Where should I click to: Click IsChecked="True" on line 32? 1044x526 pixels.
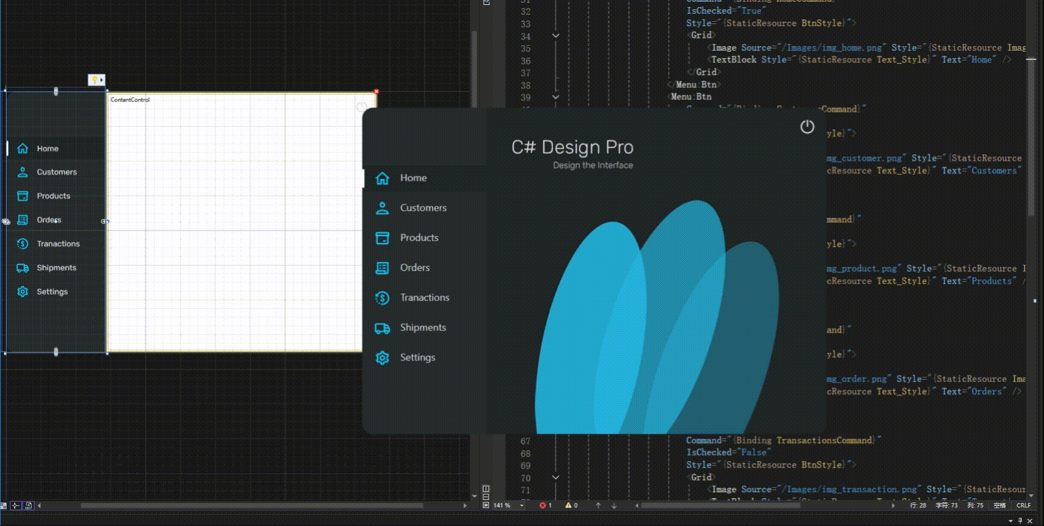click(726, 11)
